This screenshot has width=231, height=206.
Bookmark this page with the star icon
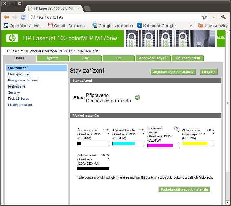[204, 17]
